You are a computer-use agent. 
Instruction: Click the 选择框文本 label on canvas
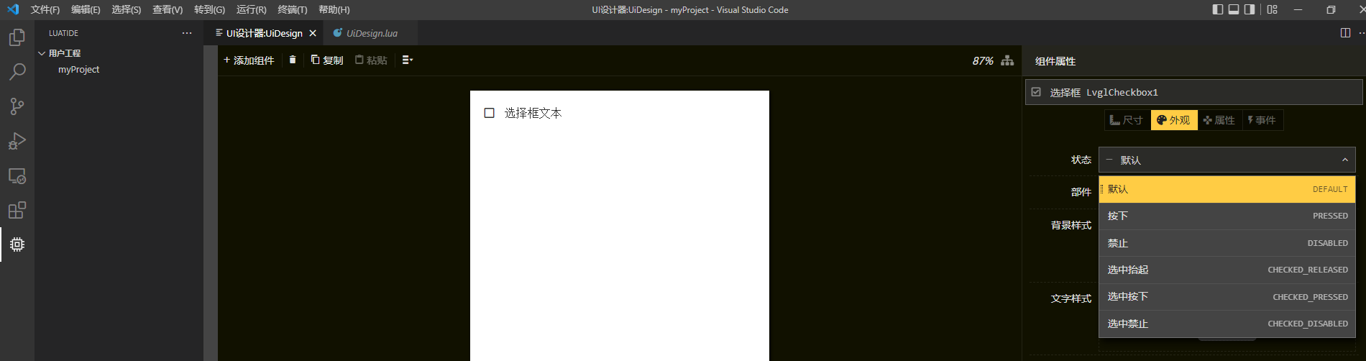533,113
